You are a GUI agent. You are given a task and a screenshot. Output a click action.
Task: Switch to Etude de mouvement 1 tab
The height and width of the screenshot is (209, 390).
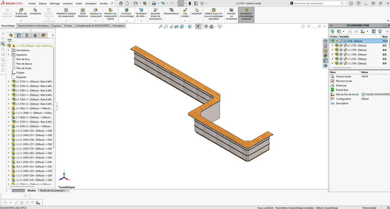point(53,191)
